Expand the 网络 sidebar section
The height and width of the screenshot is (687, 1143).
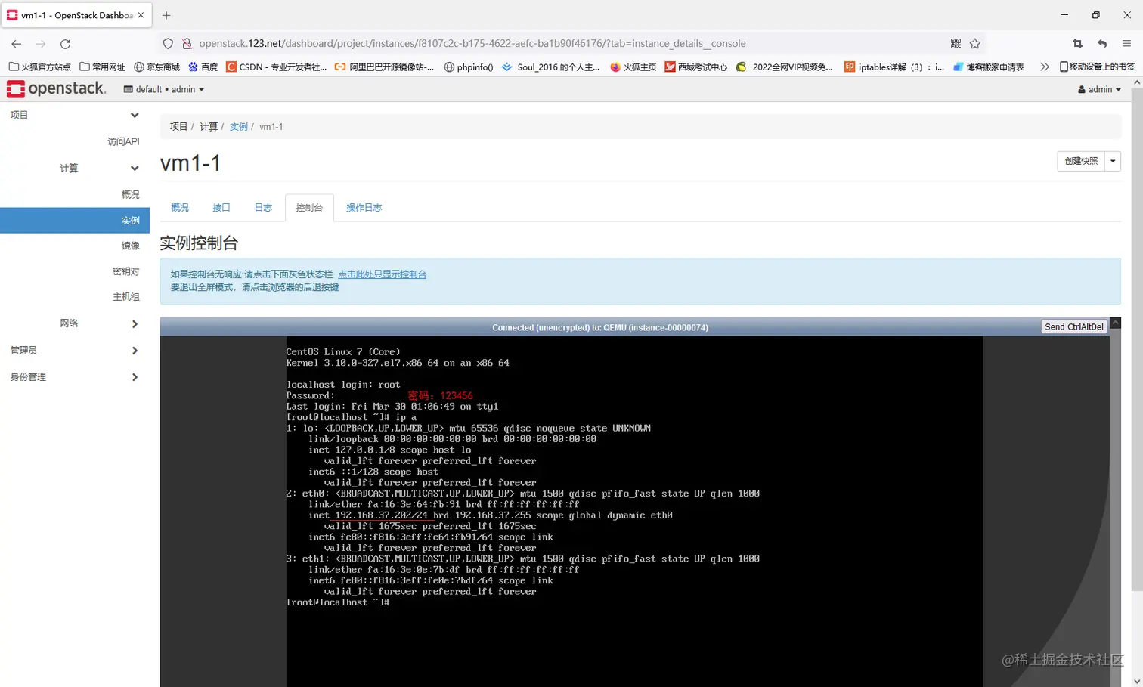(x=75, y=323)
